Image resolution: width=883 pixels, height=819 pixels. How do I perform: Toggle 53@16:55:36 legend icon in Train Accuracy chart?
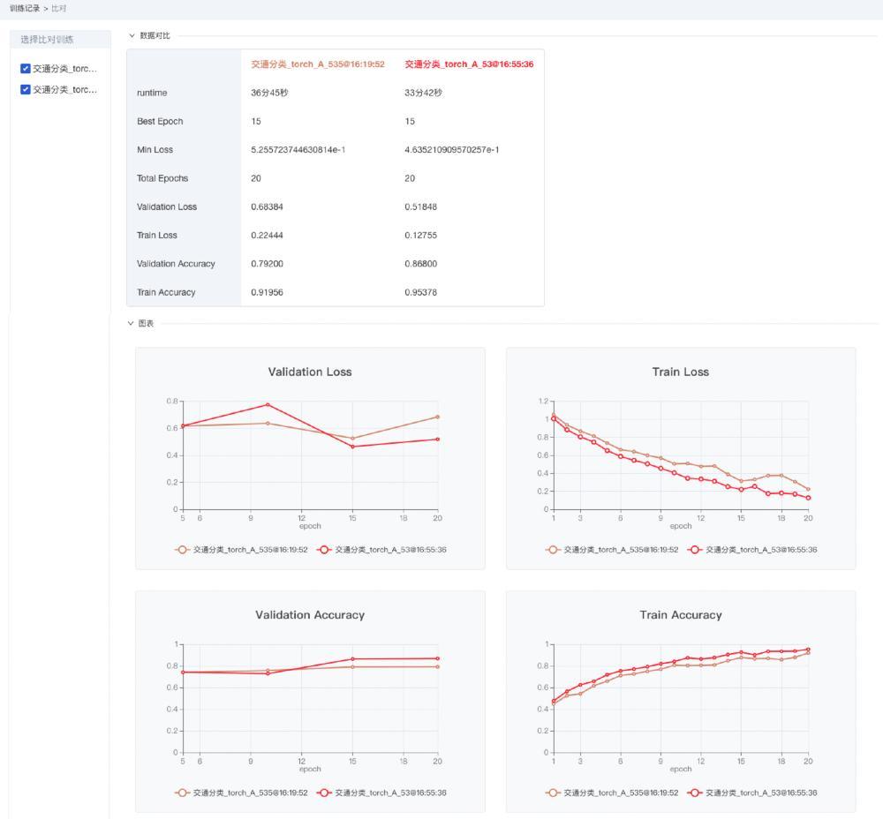[694, 793]
